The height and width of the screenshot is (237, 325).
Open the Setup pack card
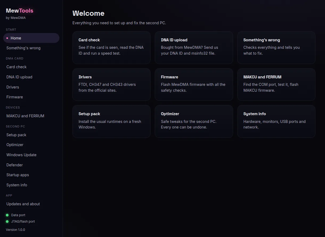tap(111, 121)
